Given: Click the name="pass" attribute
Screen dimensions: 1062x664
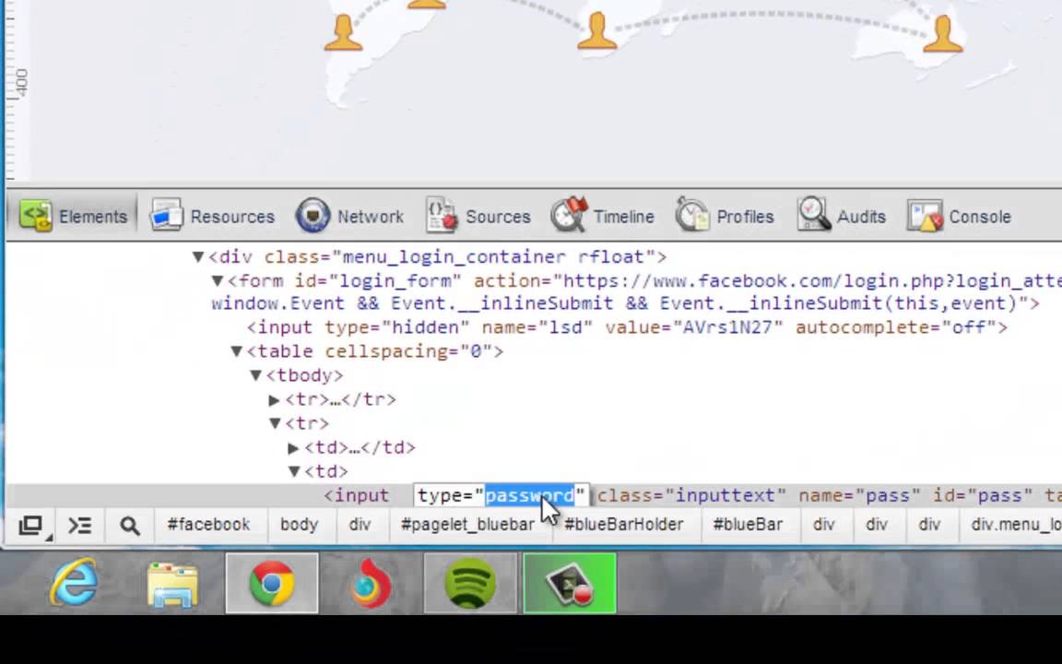Looking at the screenshot, I should click(x=859, y=495).
